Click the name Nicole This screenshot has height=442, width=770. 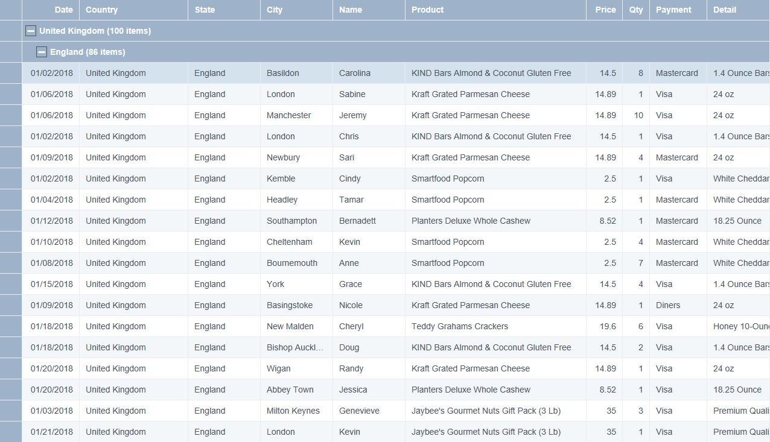(x=351, y=305)
